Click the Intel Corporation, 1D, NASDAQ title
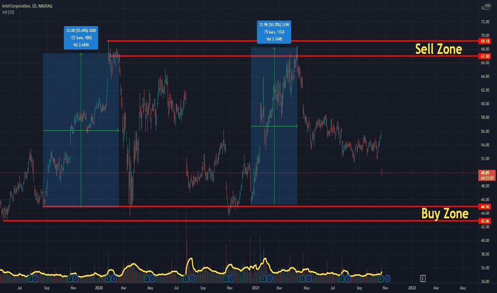The height and width of the screenshot is (293, 497). click(27, 6)
